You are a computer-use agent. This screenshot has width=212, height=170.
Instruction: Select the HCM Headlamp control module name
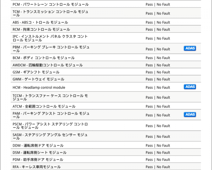(39, 88)
